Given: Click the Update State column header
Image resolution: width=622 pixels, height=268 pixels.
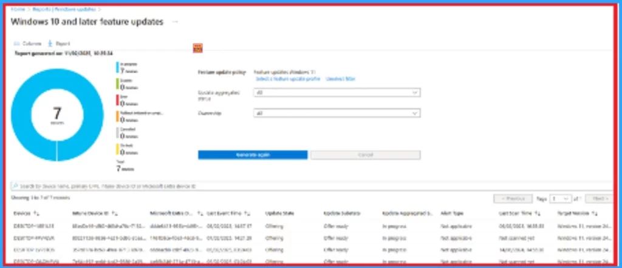Looking at the screenshot, I should tap(279, 213).
